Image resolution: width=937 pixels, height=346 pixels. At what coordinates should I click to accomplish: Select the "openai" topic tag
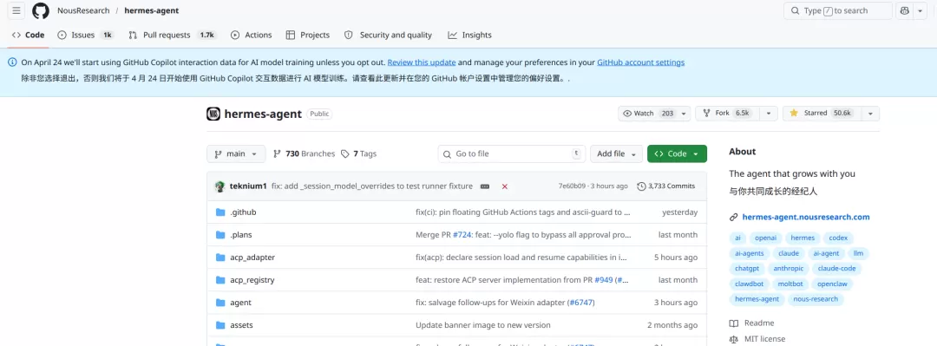[765, 238]
